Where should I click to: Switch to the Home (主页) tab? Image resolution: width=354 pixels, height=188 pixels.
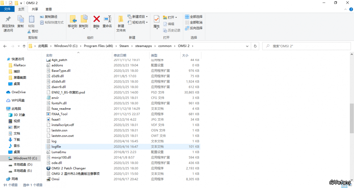pos(21,9)
